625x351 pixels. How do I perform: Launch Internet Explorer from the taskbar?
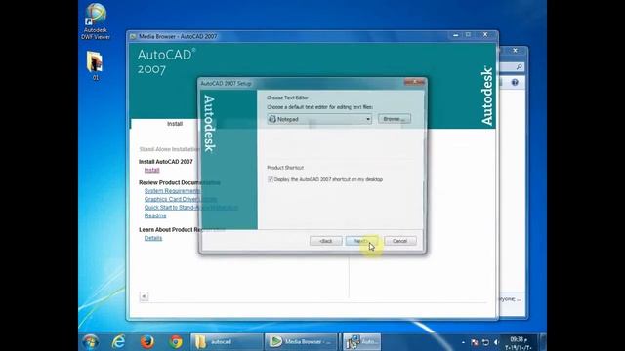[118, 342]
